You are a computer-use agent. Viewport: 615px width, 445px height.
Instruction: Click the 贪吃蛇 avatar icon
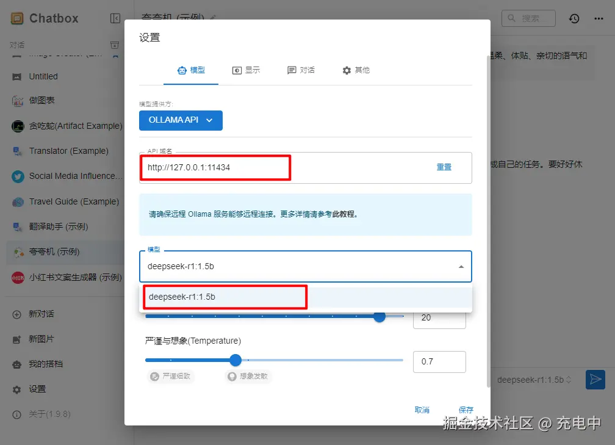18,126
